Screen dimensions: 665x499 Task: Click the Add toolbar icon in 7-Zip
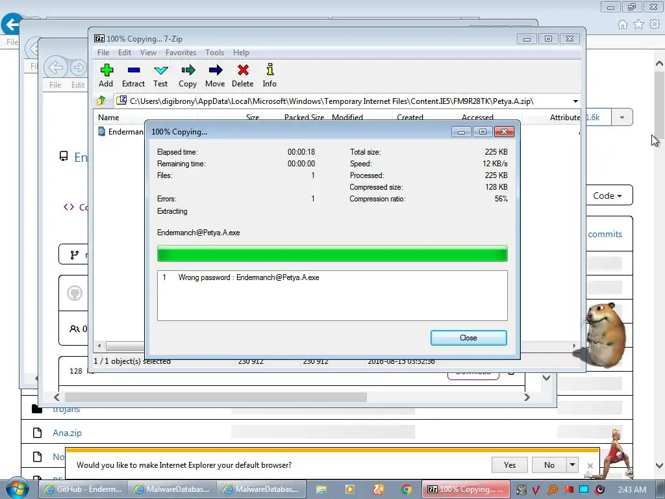coord(107,75)
